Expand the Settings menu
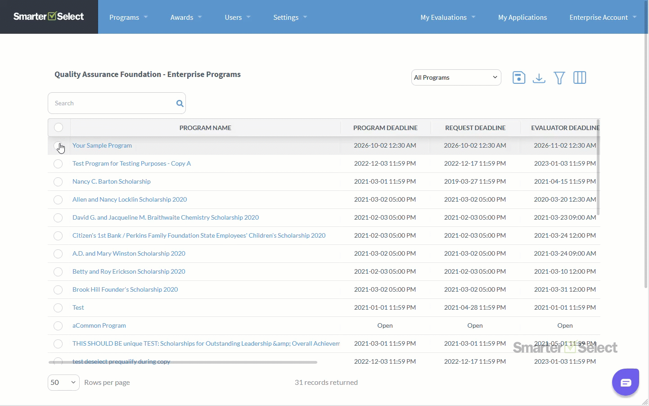The image size is (649, 406). [290, 17]
